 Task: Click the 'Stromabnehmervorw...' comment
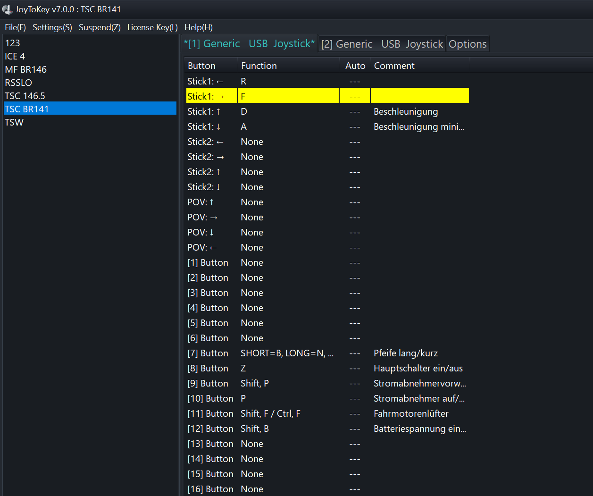coord(420,383)
